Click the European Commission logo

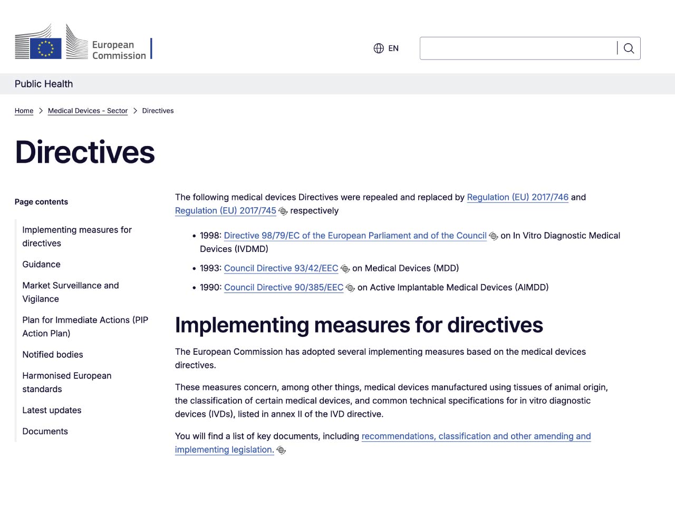point(83,42)
